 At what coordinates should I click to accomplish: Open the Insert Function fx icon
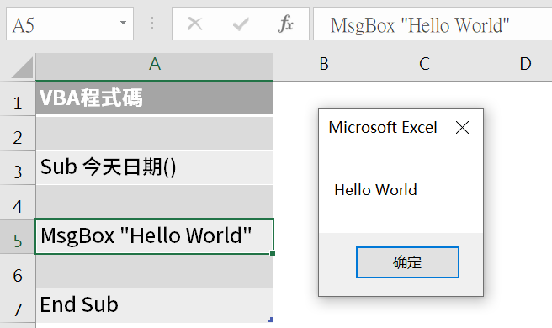click(285, 24)
